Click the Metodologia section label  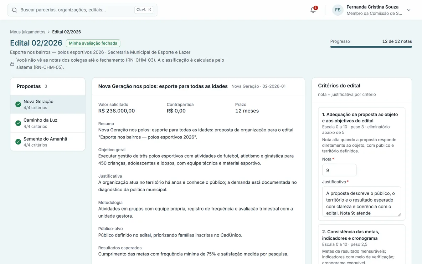pos(110,203)
